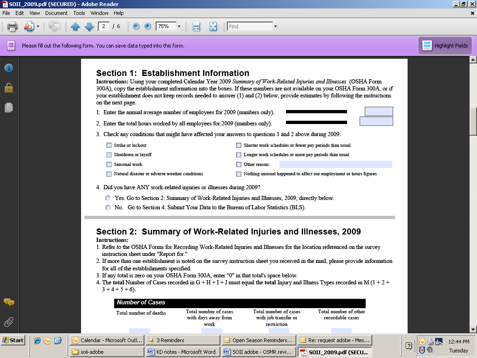Check the Strike or lockout checkbox
The width and height of the screenshot is (477, 358).
pos(109,145)
